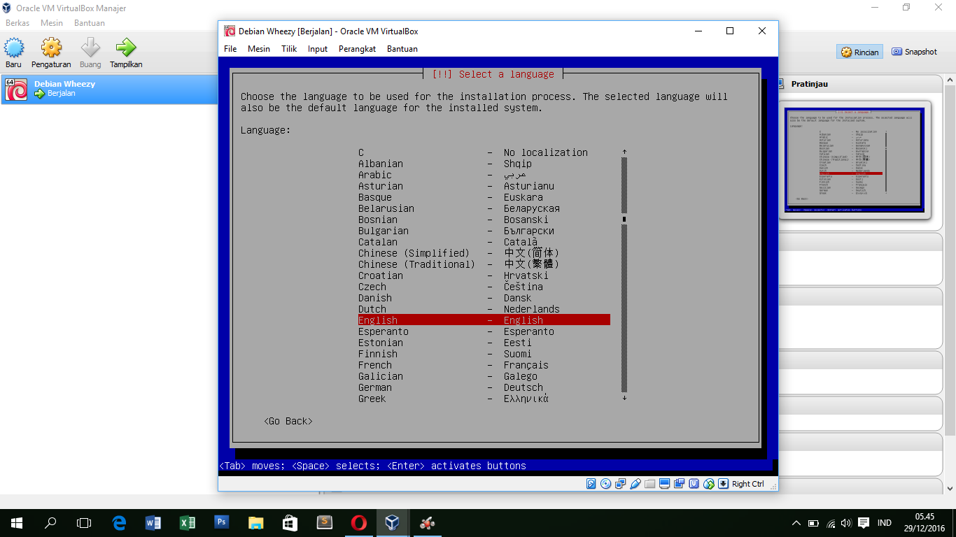Show hidden tray icons chevron
This screenshot has height=537, width=956.
pyautogui.click(x=796, y=523)
